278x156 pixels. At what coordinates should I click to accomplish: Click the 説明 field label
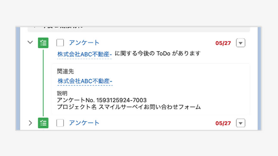pyautogui.click(x=62, y=93)
